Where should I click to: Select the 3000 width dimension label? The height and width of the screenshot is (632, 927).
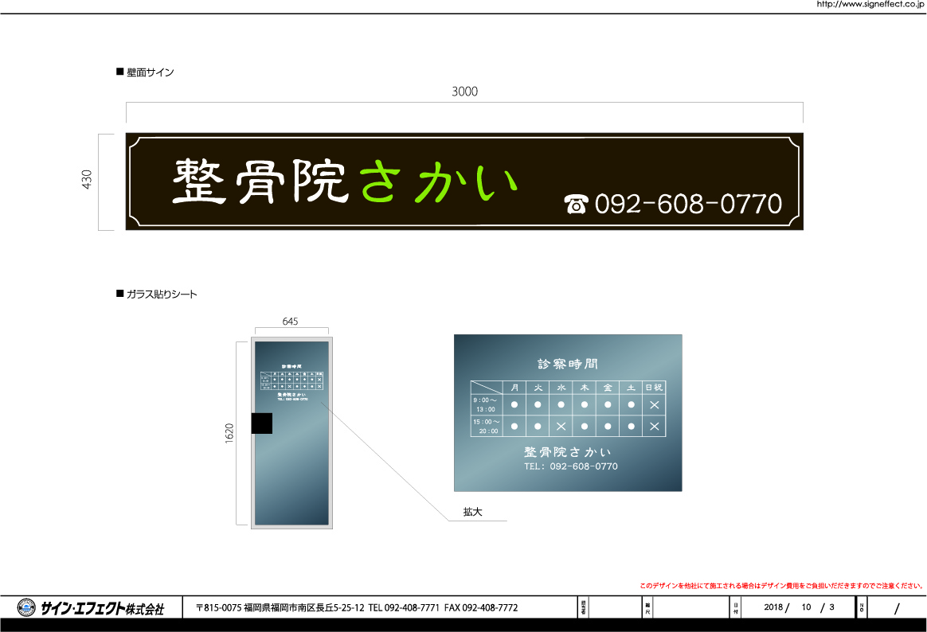[464, 92]
